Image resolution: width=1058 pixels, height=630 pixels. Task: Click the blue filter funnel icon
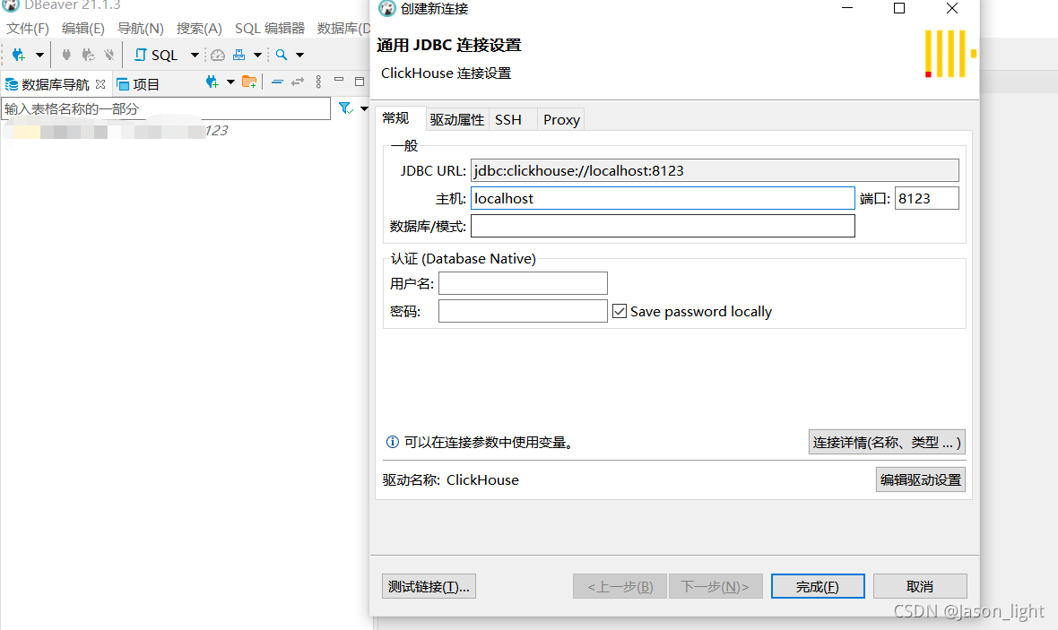[345, 108]
